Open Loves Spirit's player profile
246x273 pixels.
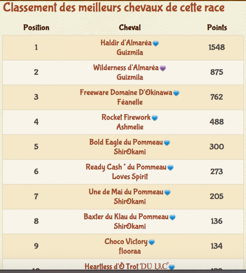coord(130,176)
